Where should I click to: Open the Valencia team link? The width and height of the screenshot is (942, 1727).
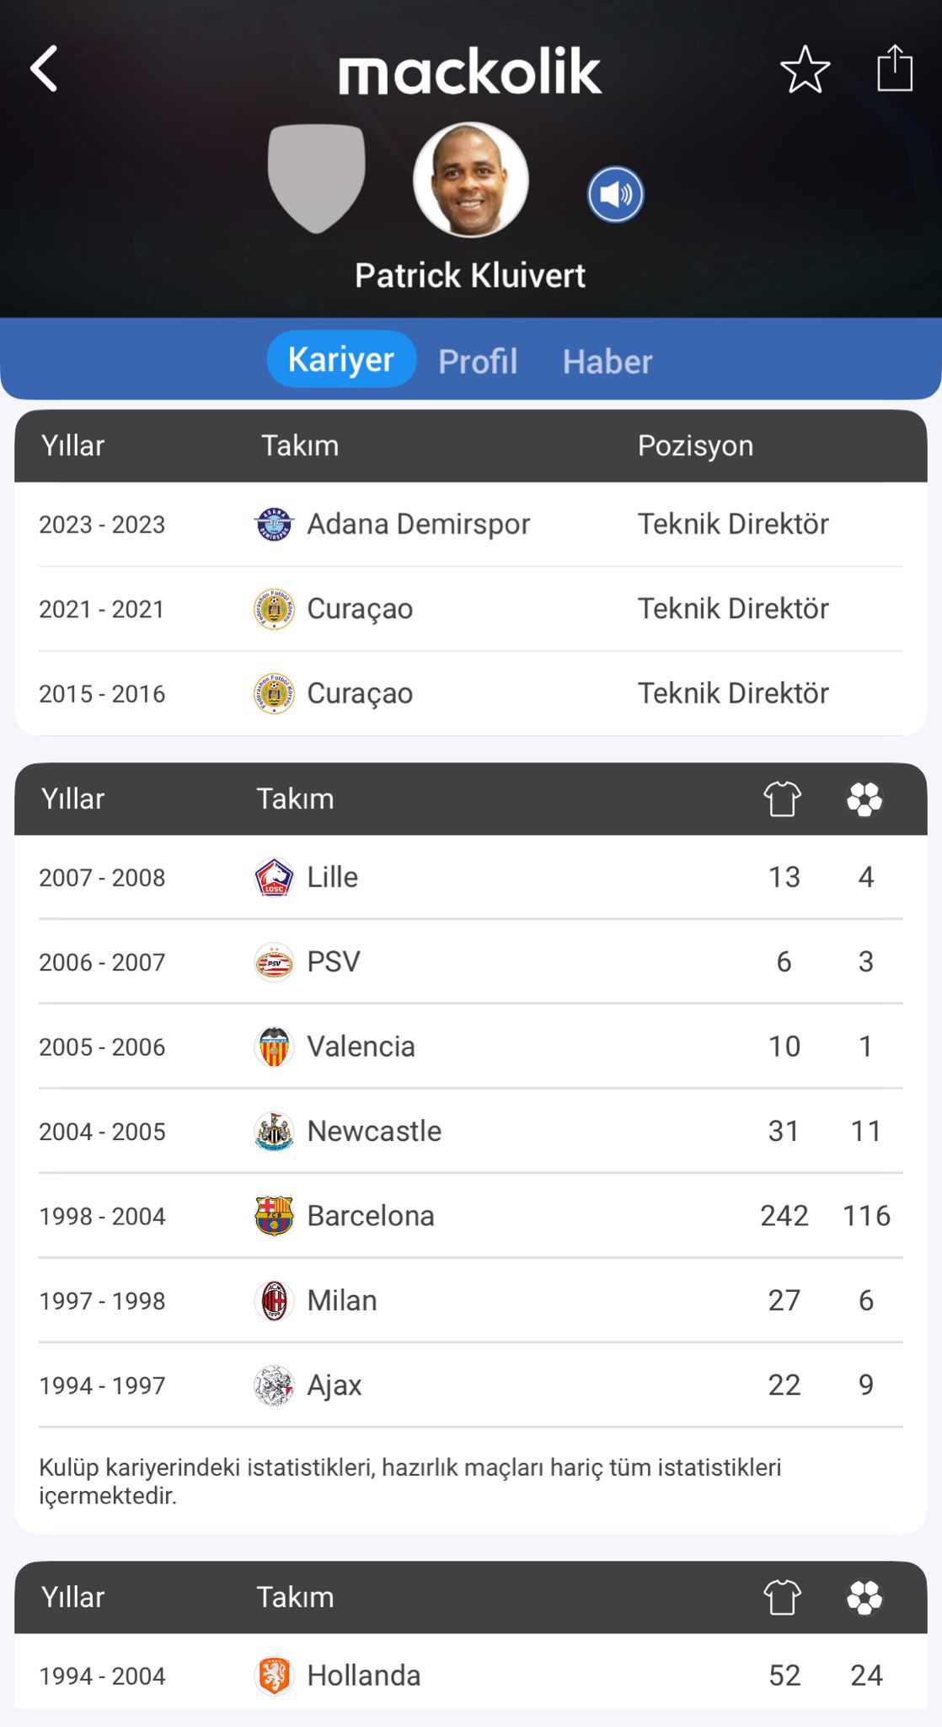361,1046
